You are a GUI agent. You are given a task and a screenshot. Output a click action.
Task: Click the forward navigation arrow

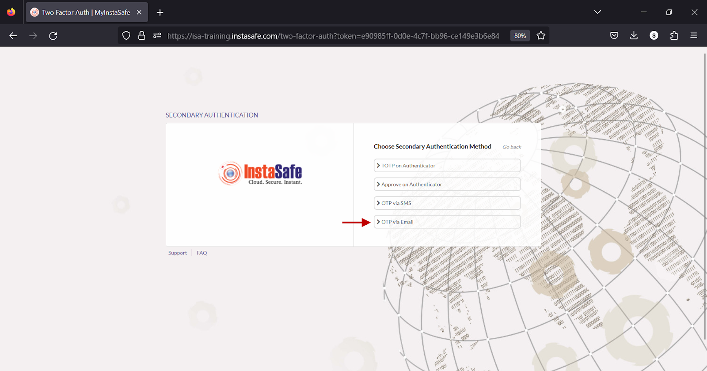point(33,36)
